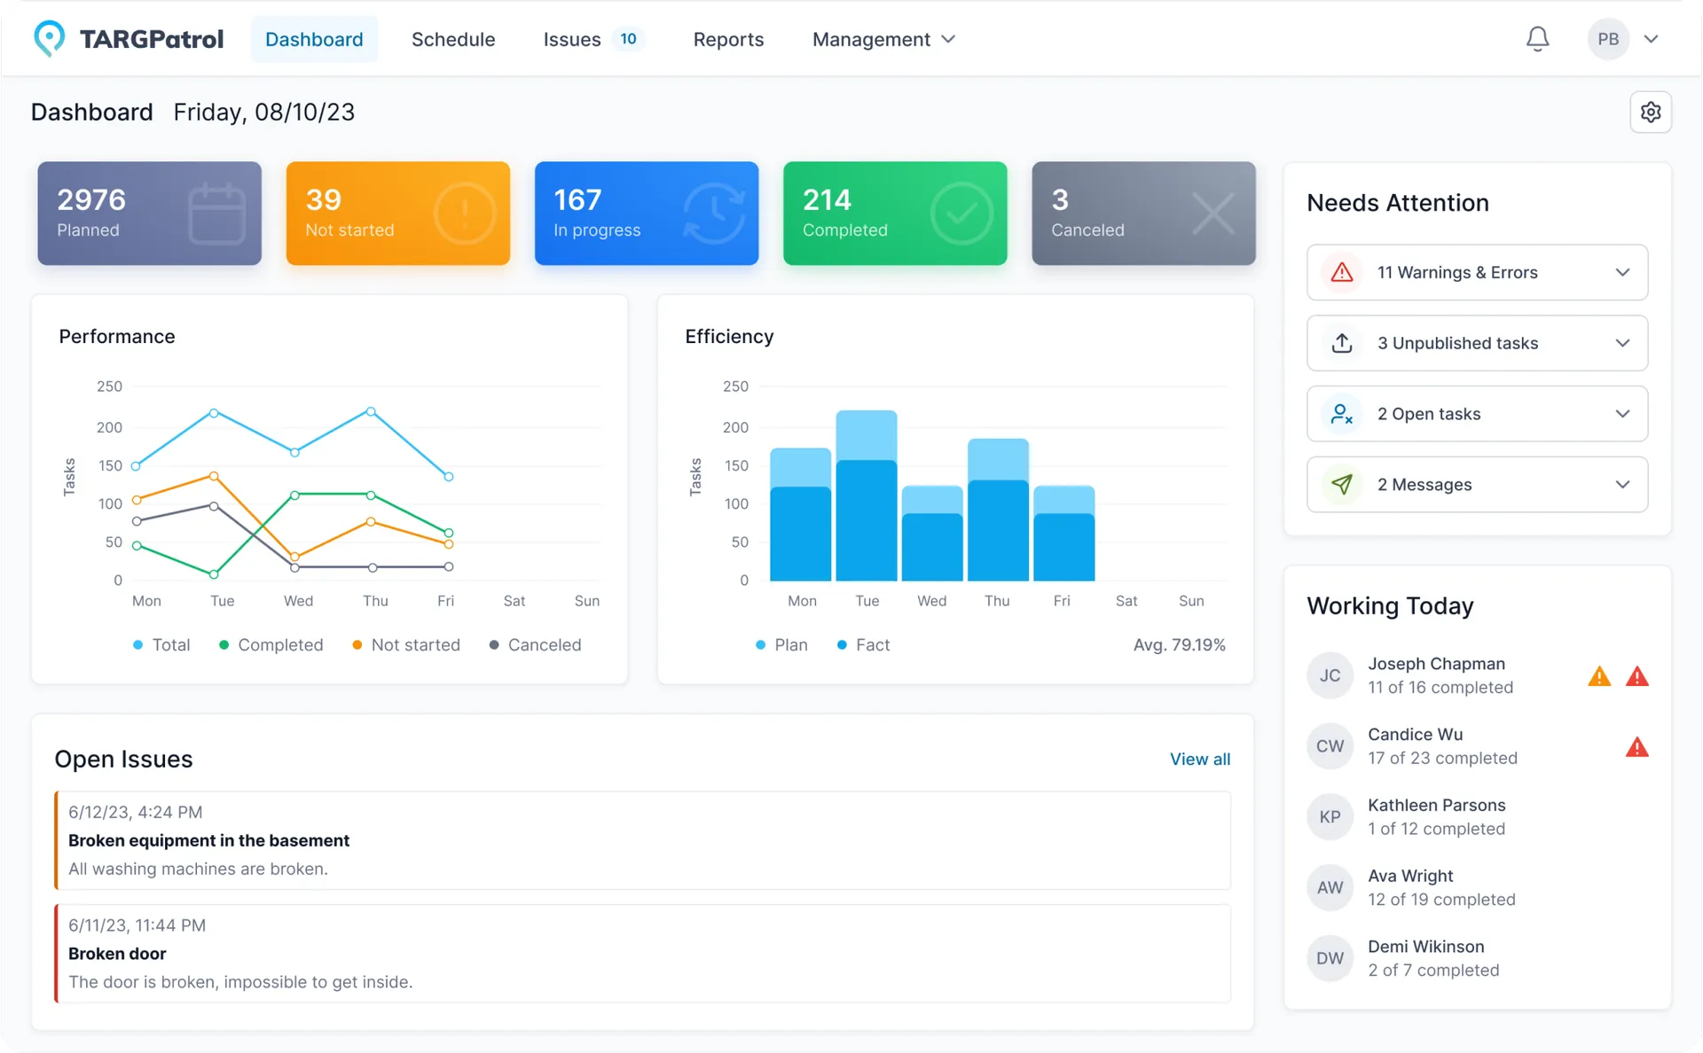Image resolution: width=1703 pixels, height=1053 pixels.
Task: Click the orange warning icon beside Joseph Chapman
Action: [x=1600, y=675]
